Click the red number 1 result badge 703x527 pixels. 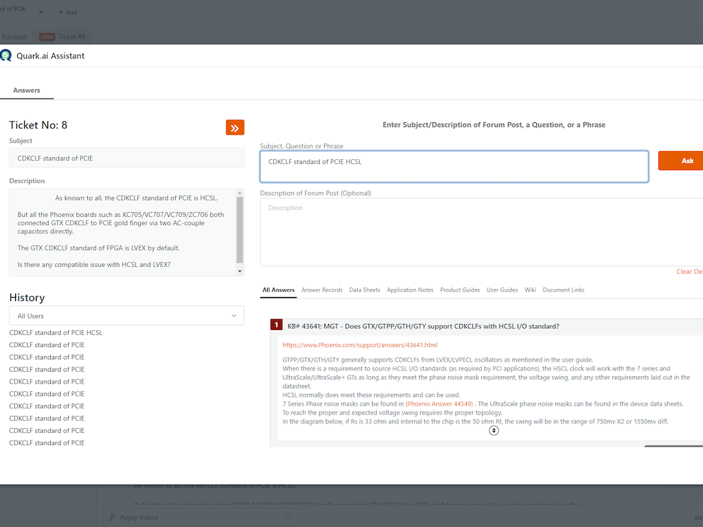277,325
